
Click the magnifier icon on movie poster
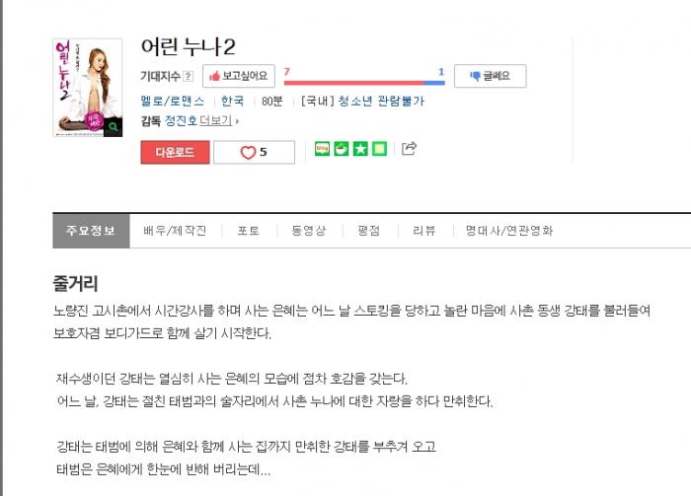[x=114, y=127]
